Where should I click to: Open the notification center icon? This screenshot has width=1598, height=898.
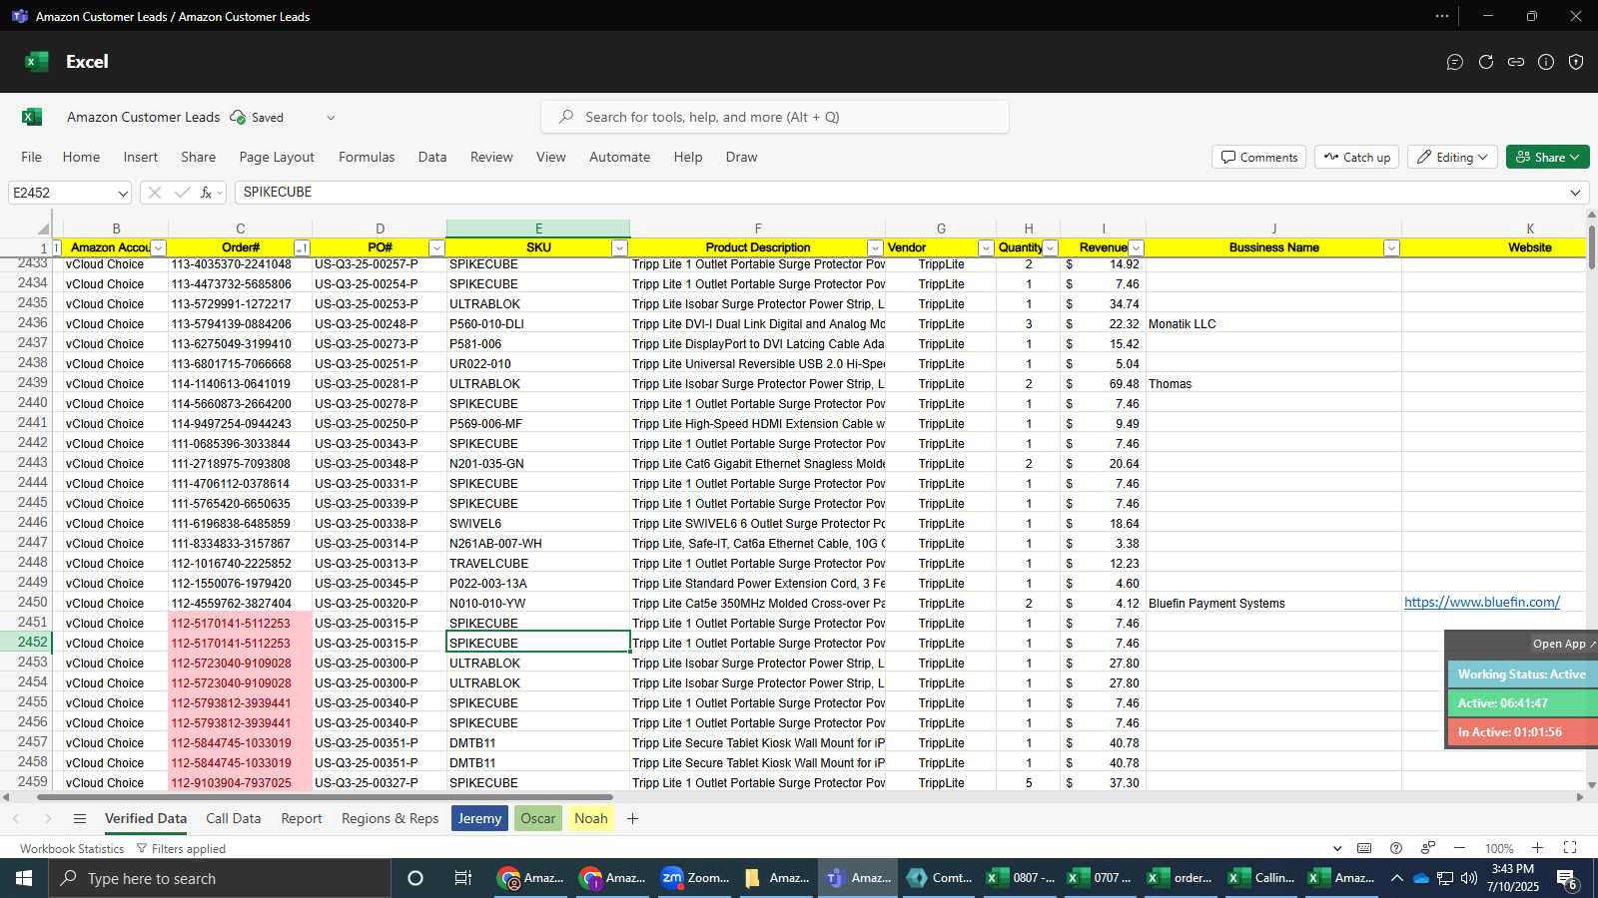coord(1567,878)
